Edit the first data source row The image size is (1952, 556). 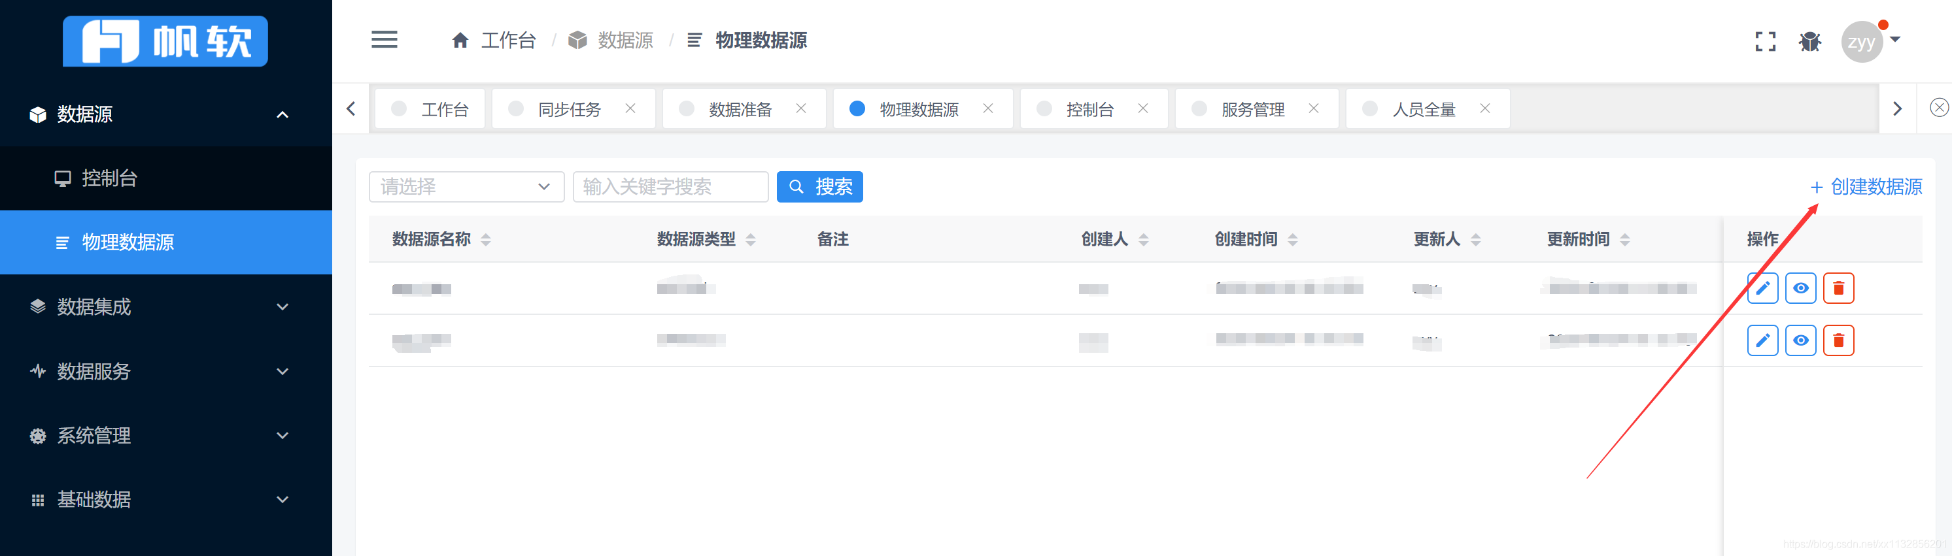pyautogui.click(x=1762, y=288)
